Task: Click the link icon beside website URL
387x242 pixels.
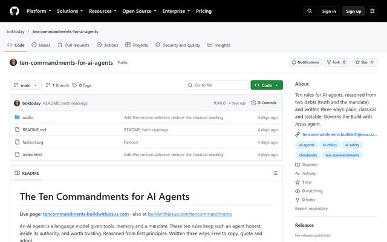Action: click(298, 134)
